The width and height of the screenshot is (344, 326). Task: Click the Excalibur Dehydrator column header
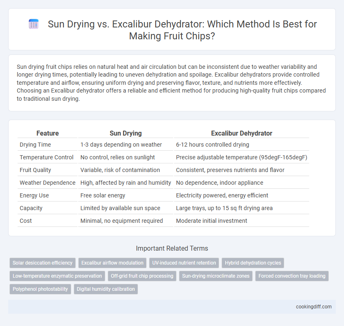[242, 133]
